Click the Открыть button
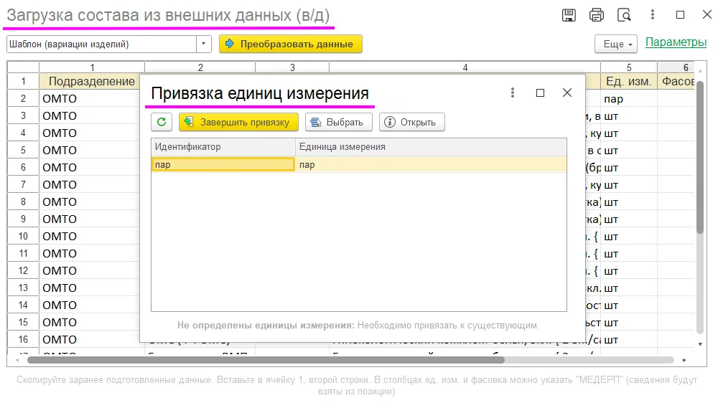 point(411,122)
